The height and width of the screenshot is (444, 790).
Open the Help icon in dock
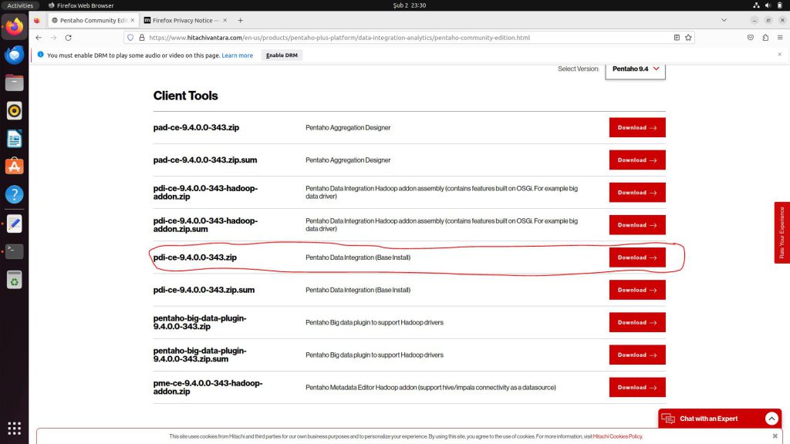point(14,194)
